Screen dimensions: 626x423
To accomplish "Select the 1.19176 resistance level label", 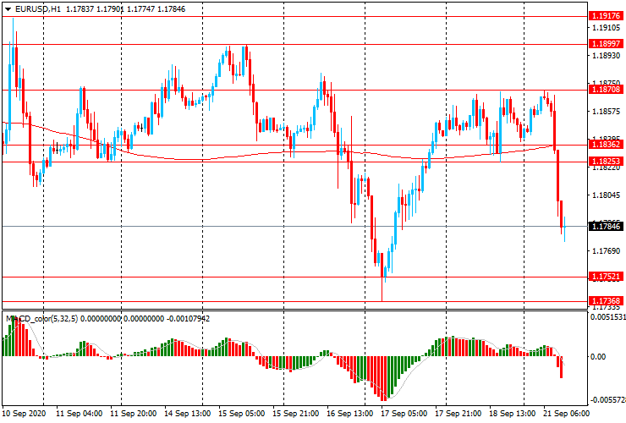I will (x=606, y=15).
